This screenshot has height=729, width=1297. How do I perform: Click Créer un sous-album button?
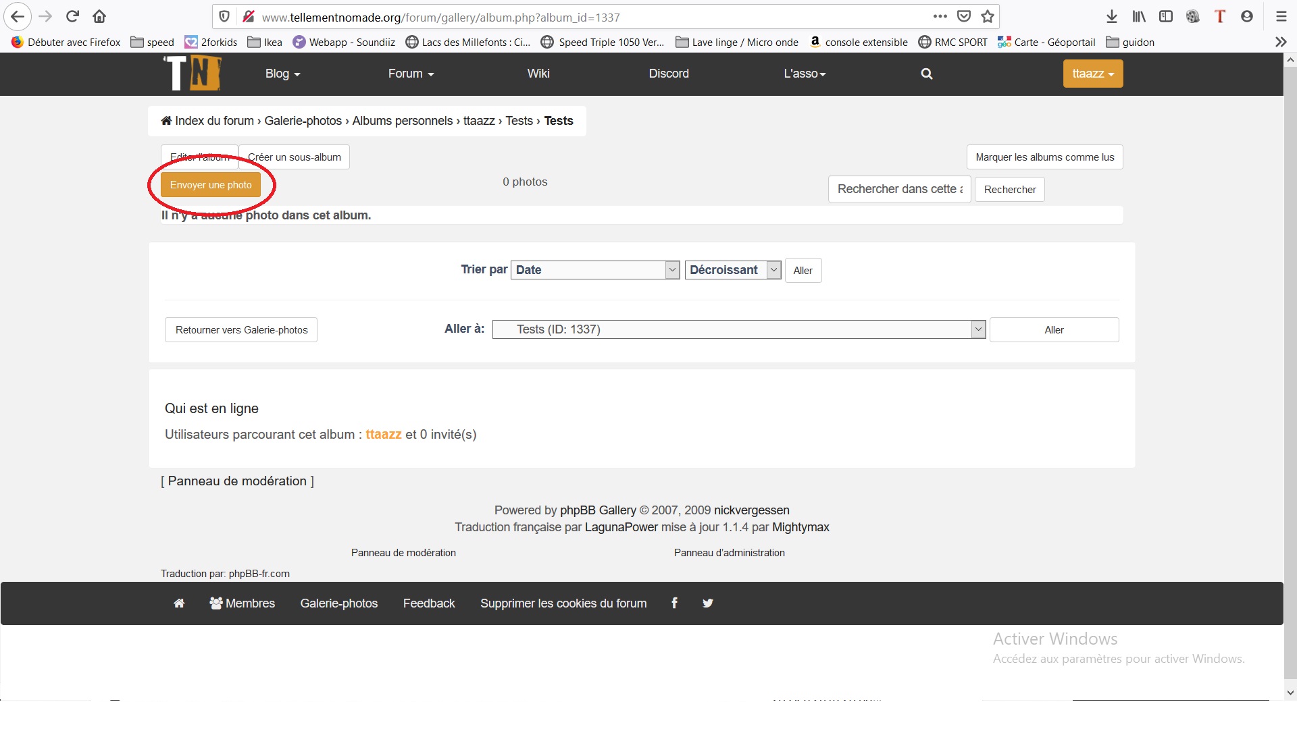tap(294, 157)
